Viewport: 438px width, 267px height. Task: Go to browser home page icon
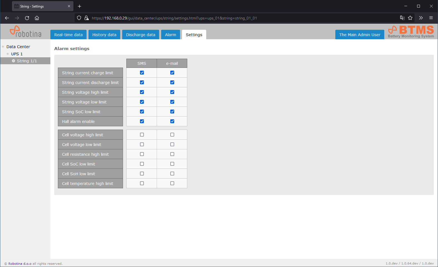[x=37, y=18]
